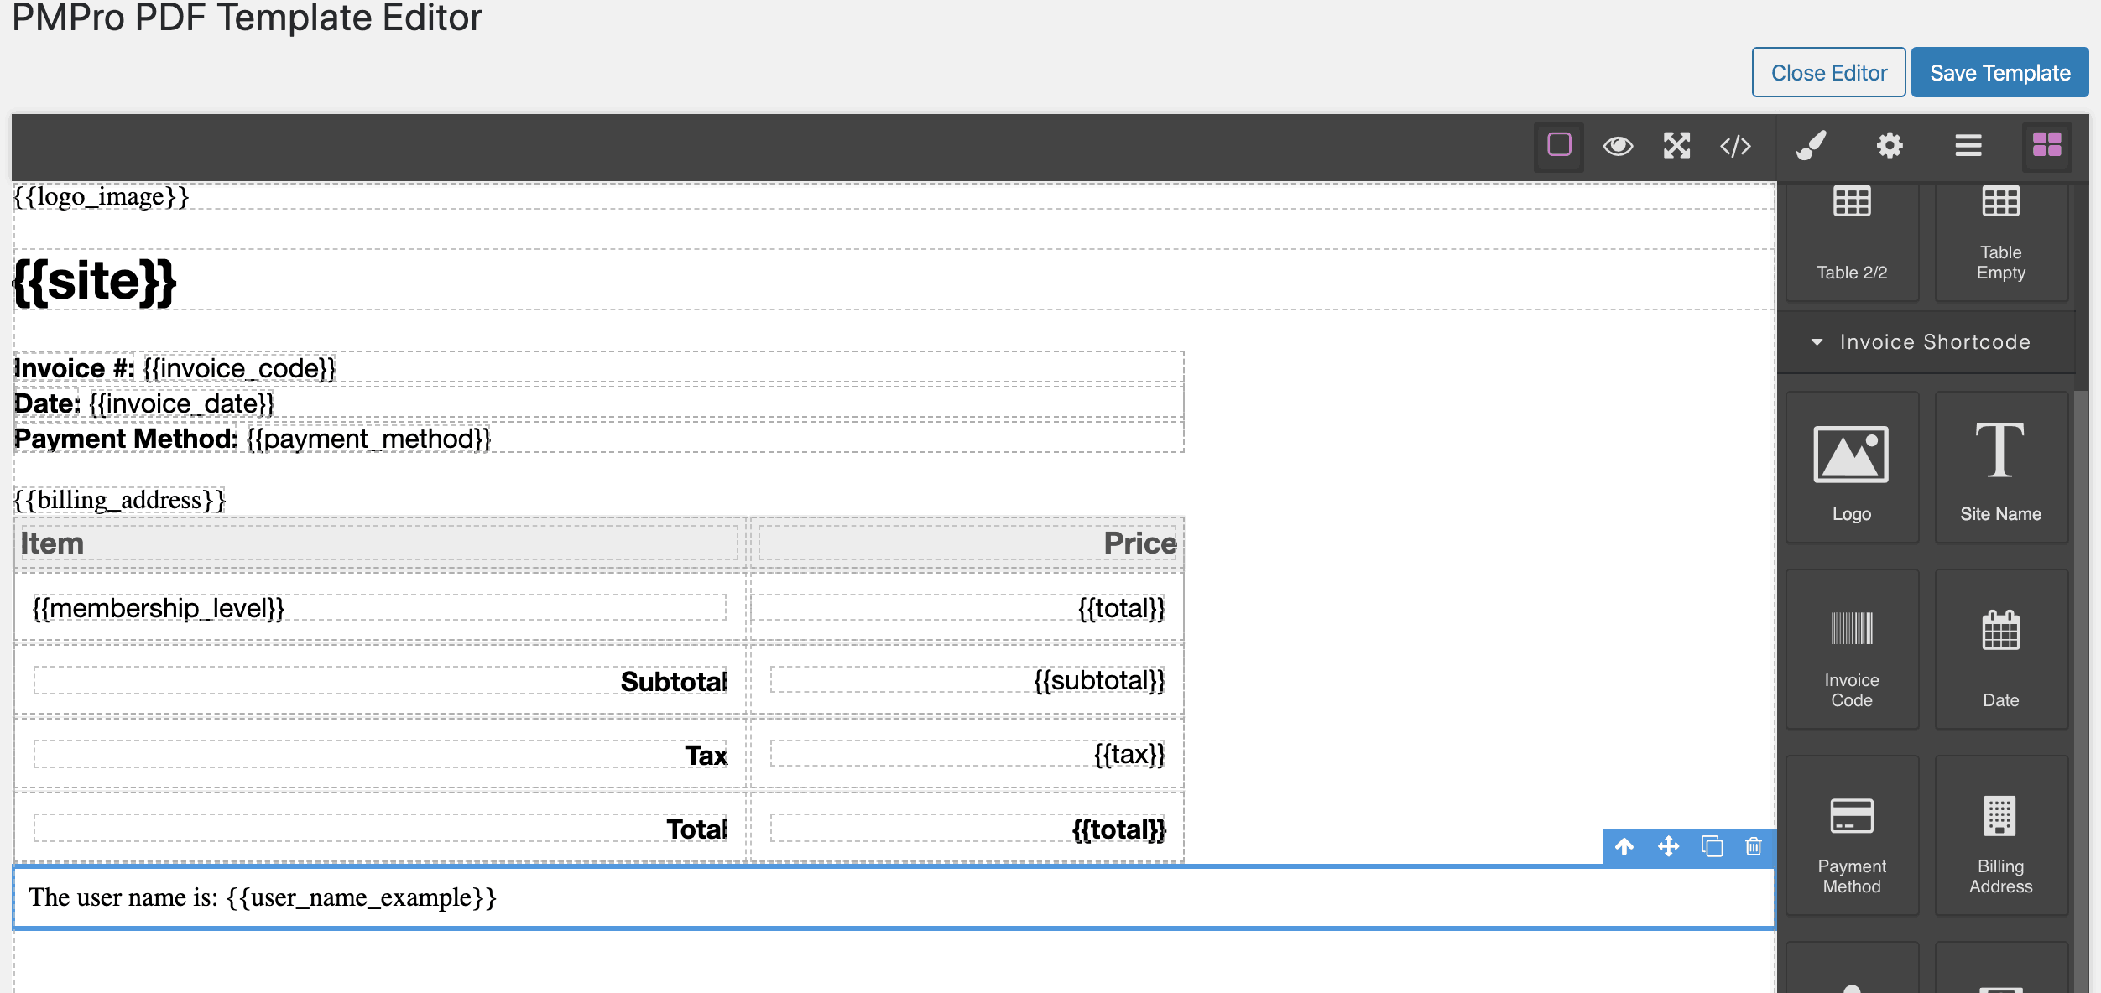Duplicate the selected component using copy icon
The width and height of the screenshot is (2101, 993).
pyautogui.click(x=1710, y=847)
